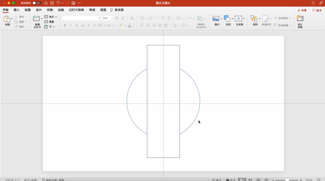Open the undo history dropdown arrow
Screen dimensions: 325x181
[62, 3]
